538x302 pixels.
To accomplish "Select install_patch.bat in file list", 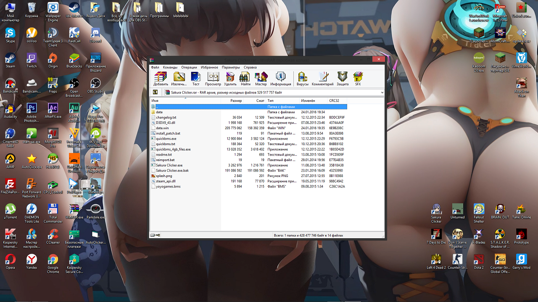I will tap(249, 133).
